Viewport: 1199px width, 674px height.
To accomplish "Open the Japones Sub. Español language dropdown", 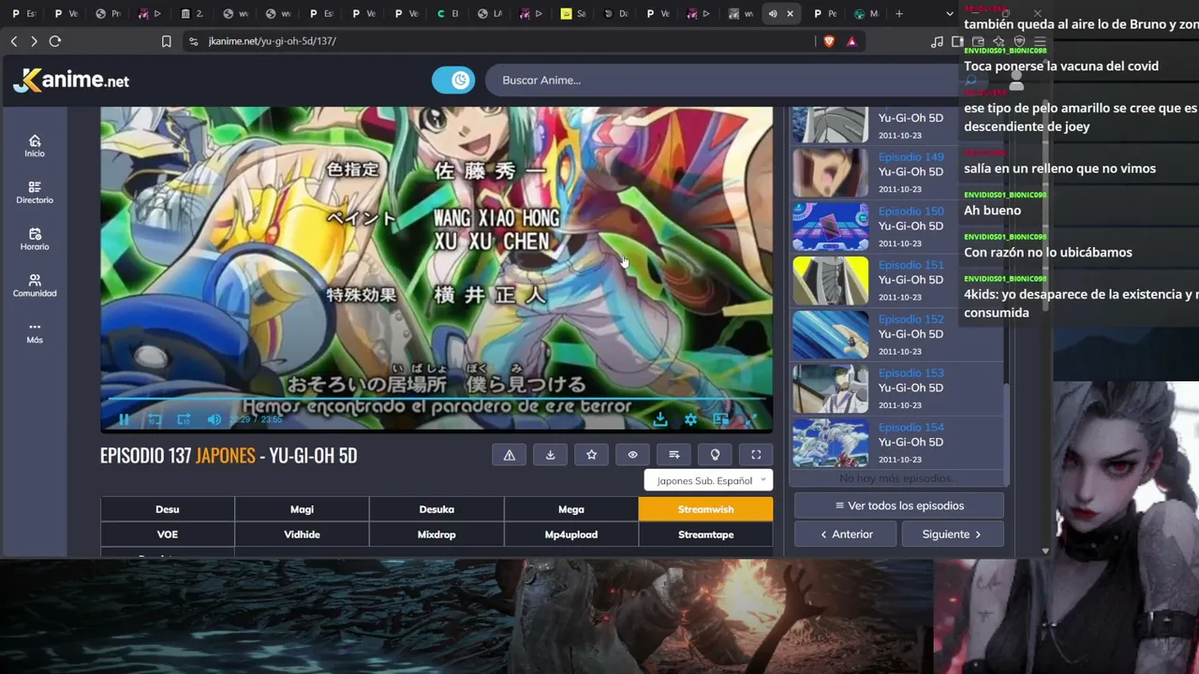I will [708, 480].
